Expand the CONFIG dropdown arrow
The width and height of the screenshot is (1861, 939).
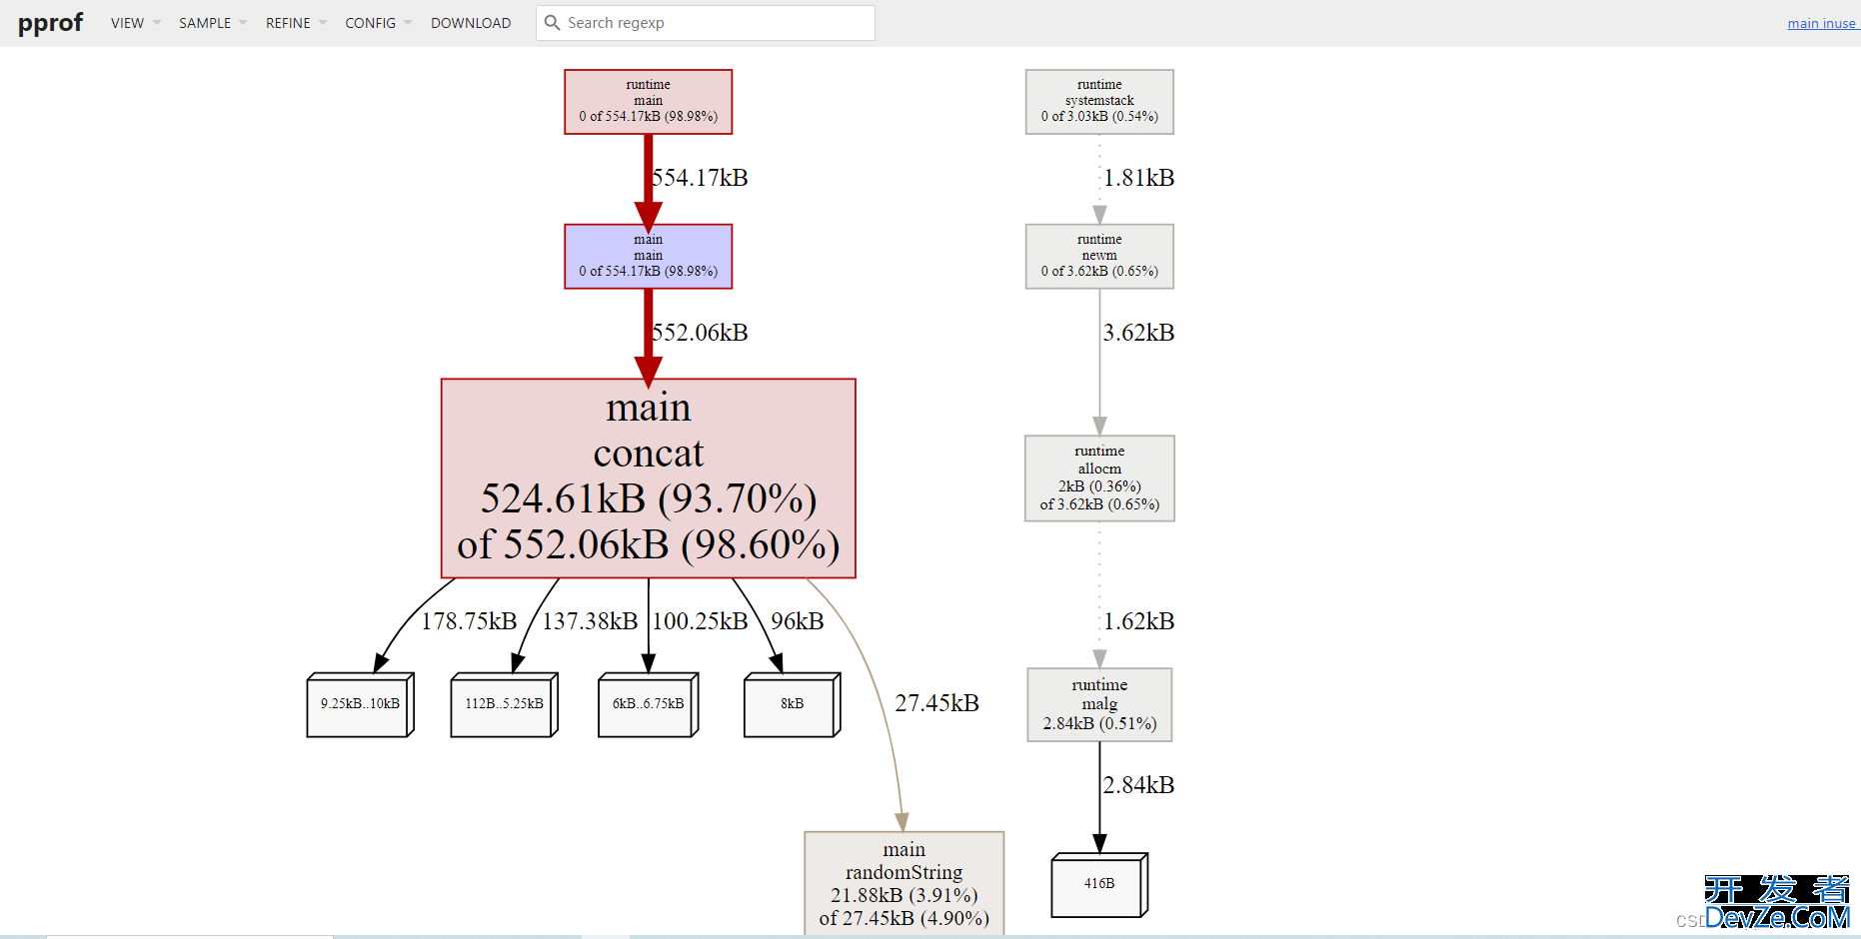(408, 23)
